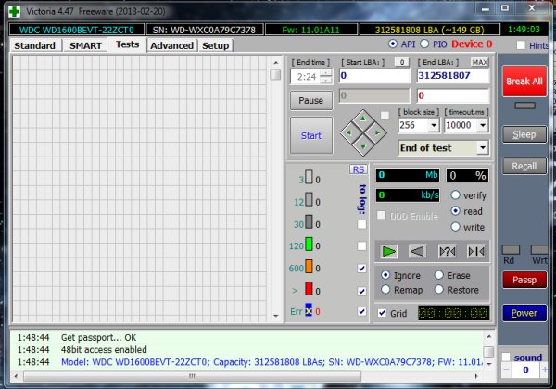Click the blue Power button
Image resolution: width=556 pixels, height=389 pixels.
pyautogui.click(x=524, y=313)
